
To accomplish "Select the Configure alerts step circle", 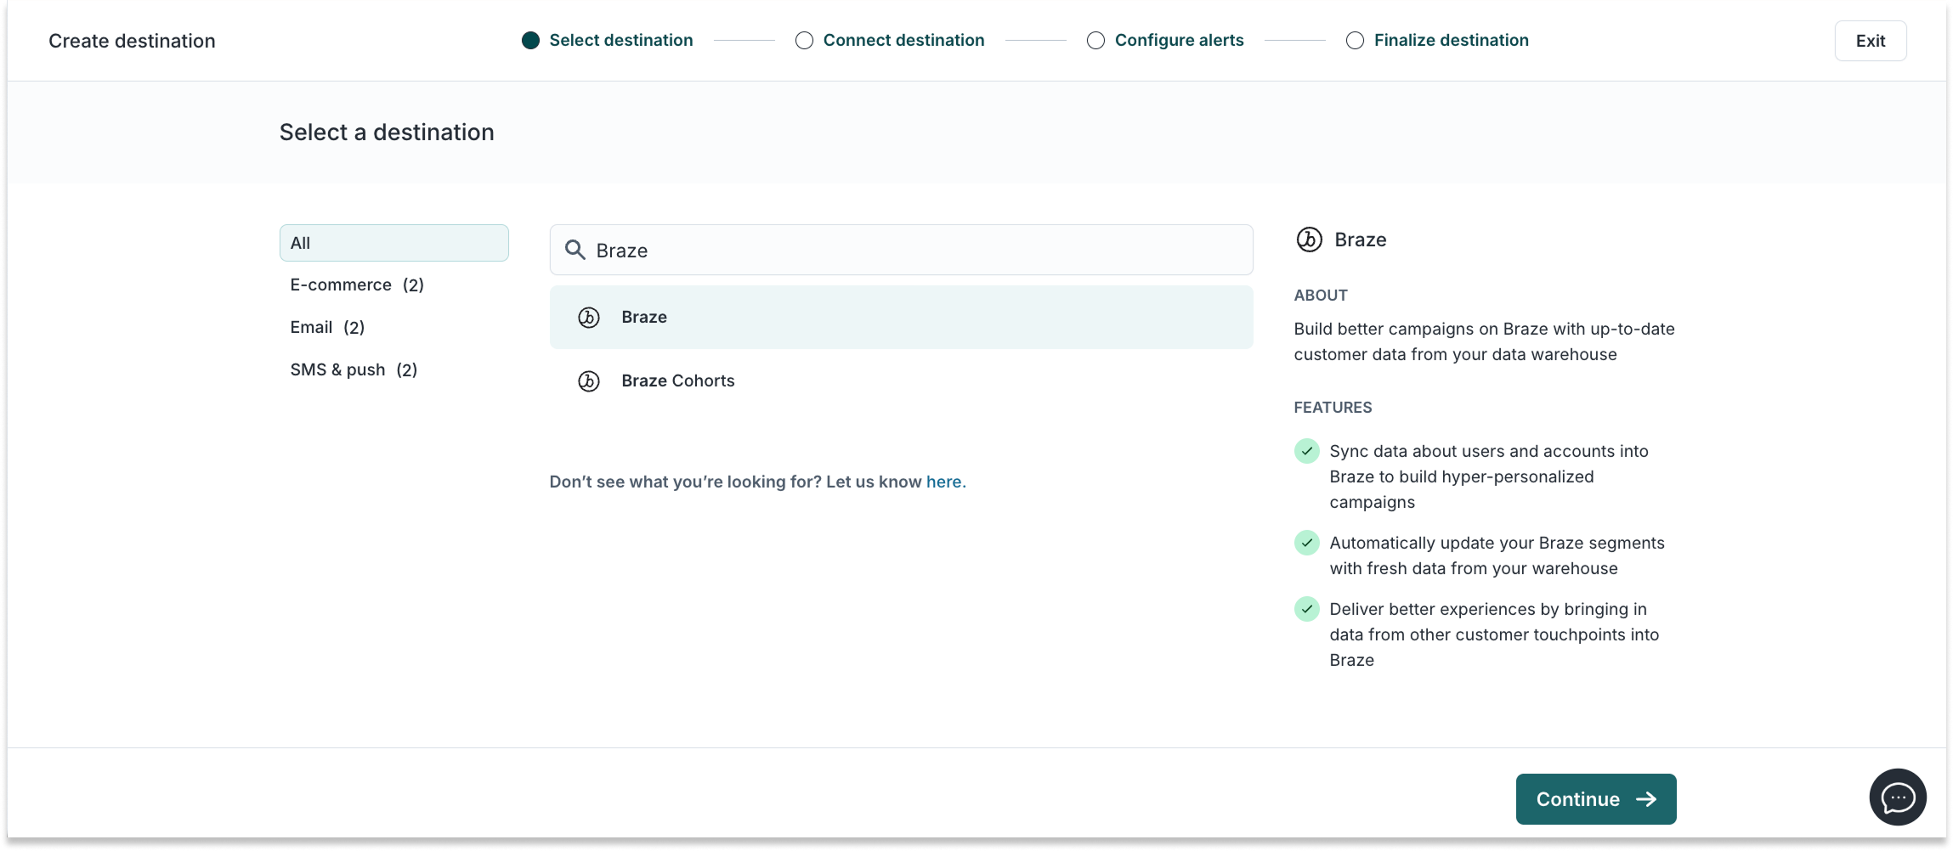I will [x=1095, y=41].
